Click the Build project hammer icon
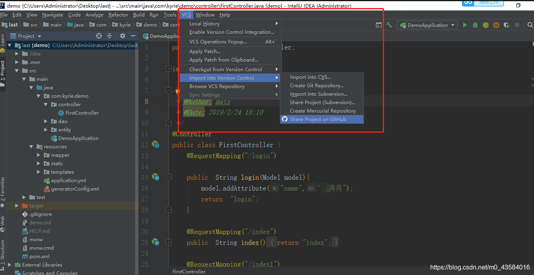The width and height of the screenshot is (534, 275). [x=388, y=25]
